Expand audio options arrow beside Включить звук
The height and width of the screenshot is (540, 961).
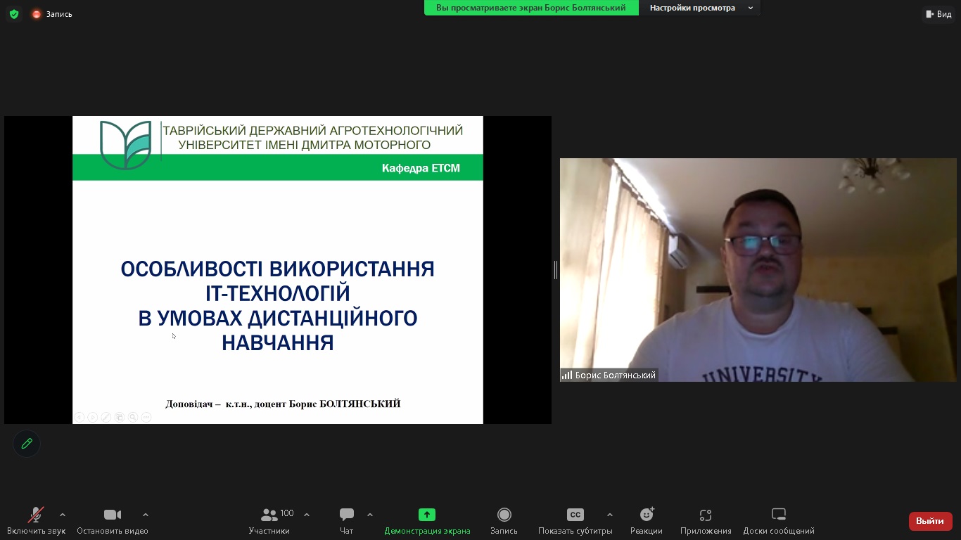tap(63, 515)
